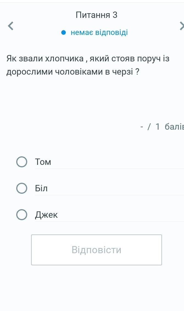184x311 pixels.
Task: Click the first line of question text
Action: [x=88, y=58]
